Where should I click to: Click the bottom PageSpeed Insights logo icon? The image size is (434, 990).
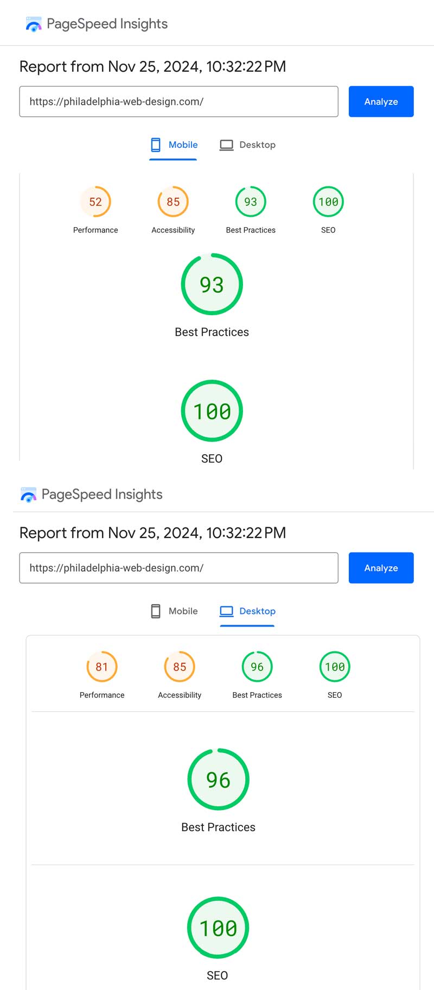tap(28, 495)
